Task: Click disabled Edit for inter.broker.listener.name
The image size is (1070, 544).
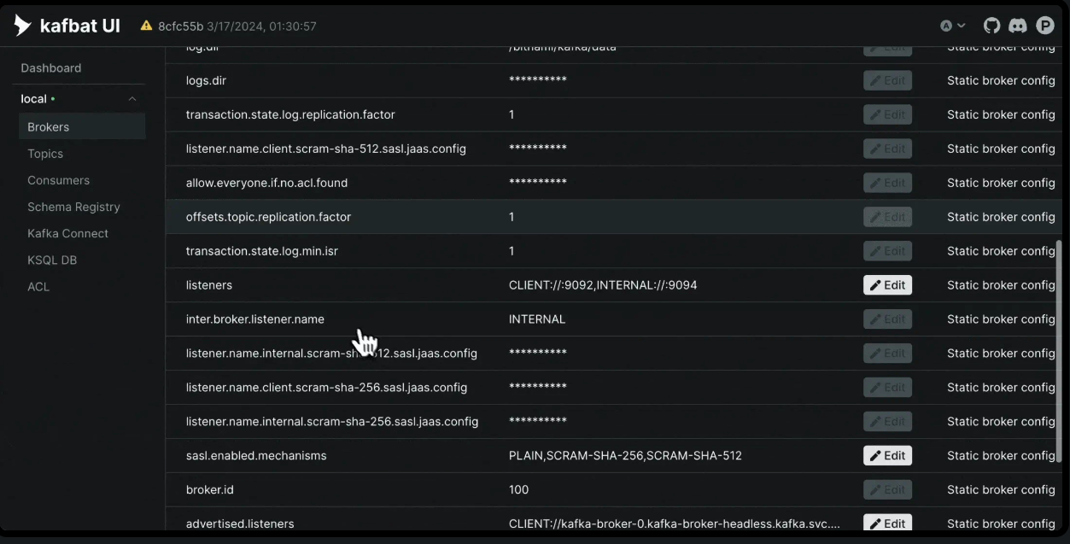Action: [x=887, y=319]
